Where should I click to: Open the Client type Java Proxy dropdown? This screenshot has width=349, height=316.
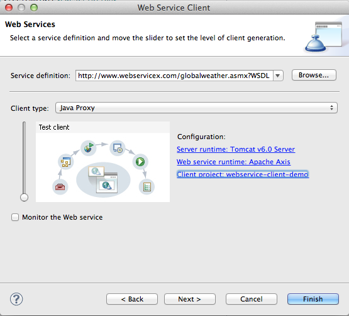(x=196, y=108)
